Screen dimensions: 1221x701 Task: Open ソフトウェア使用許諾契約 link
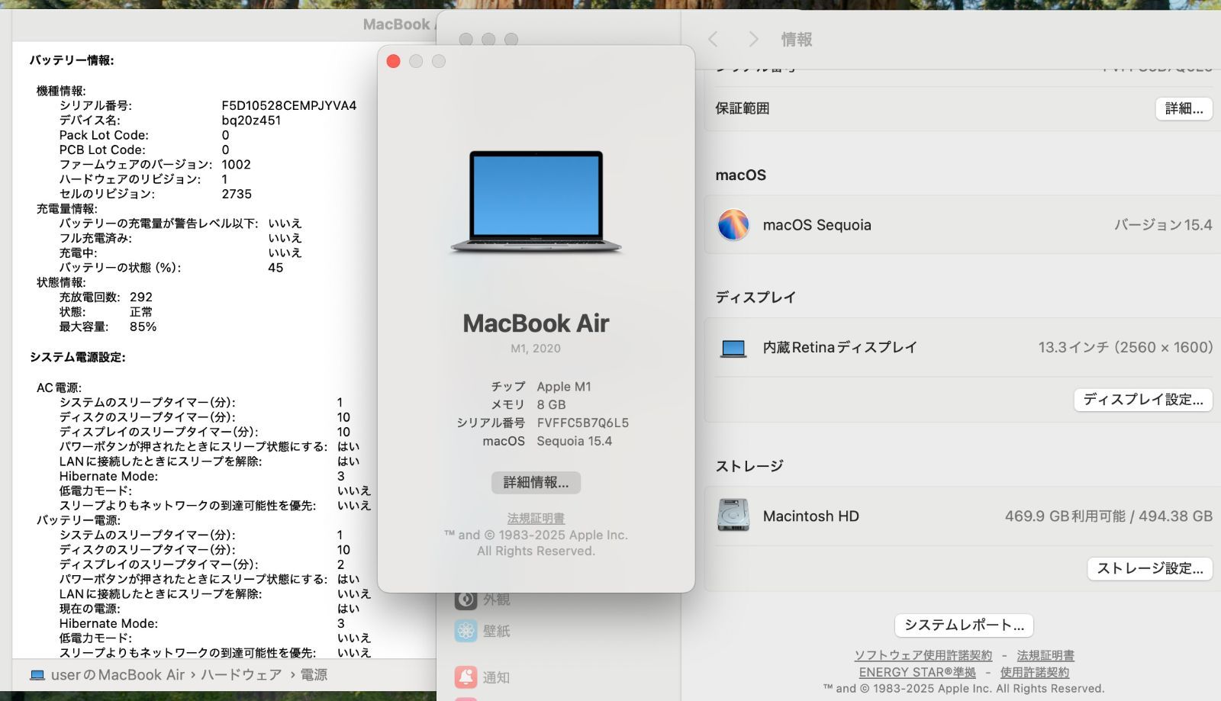tap(923, 655)
